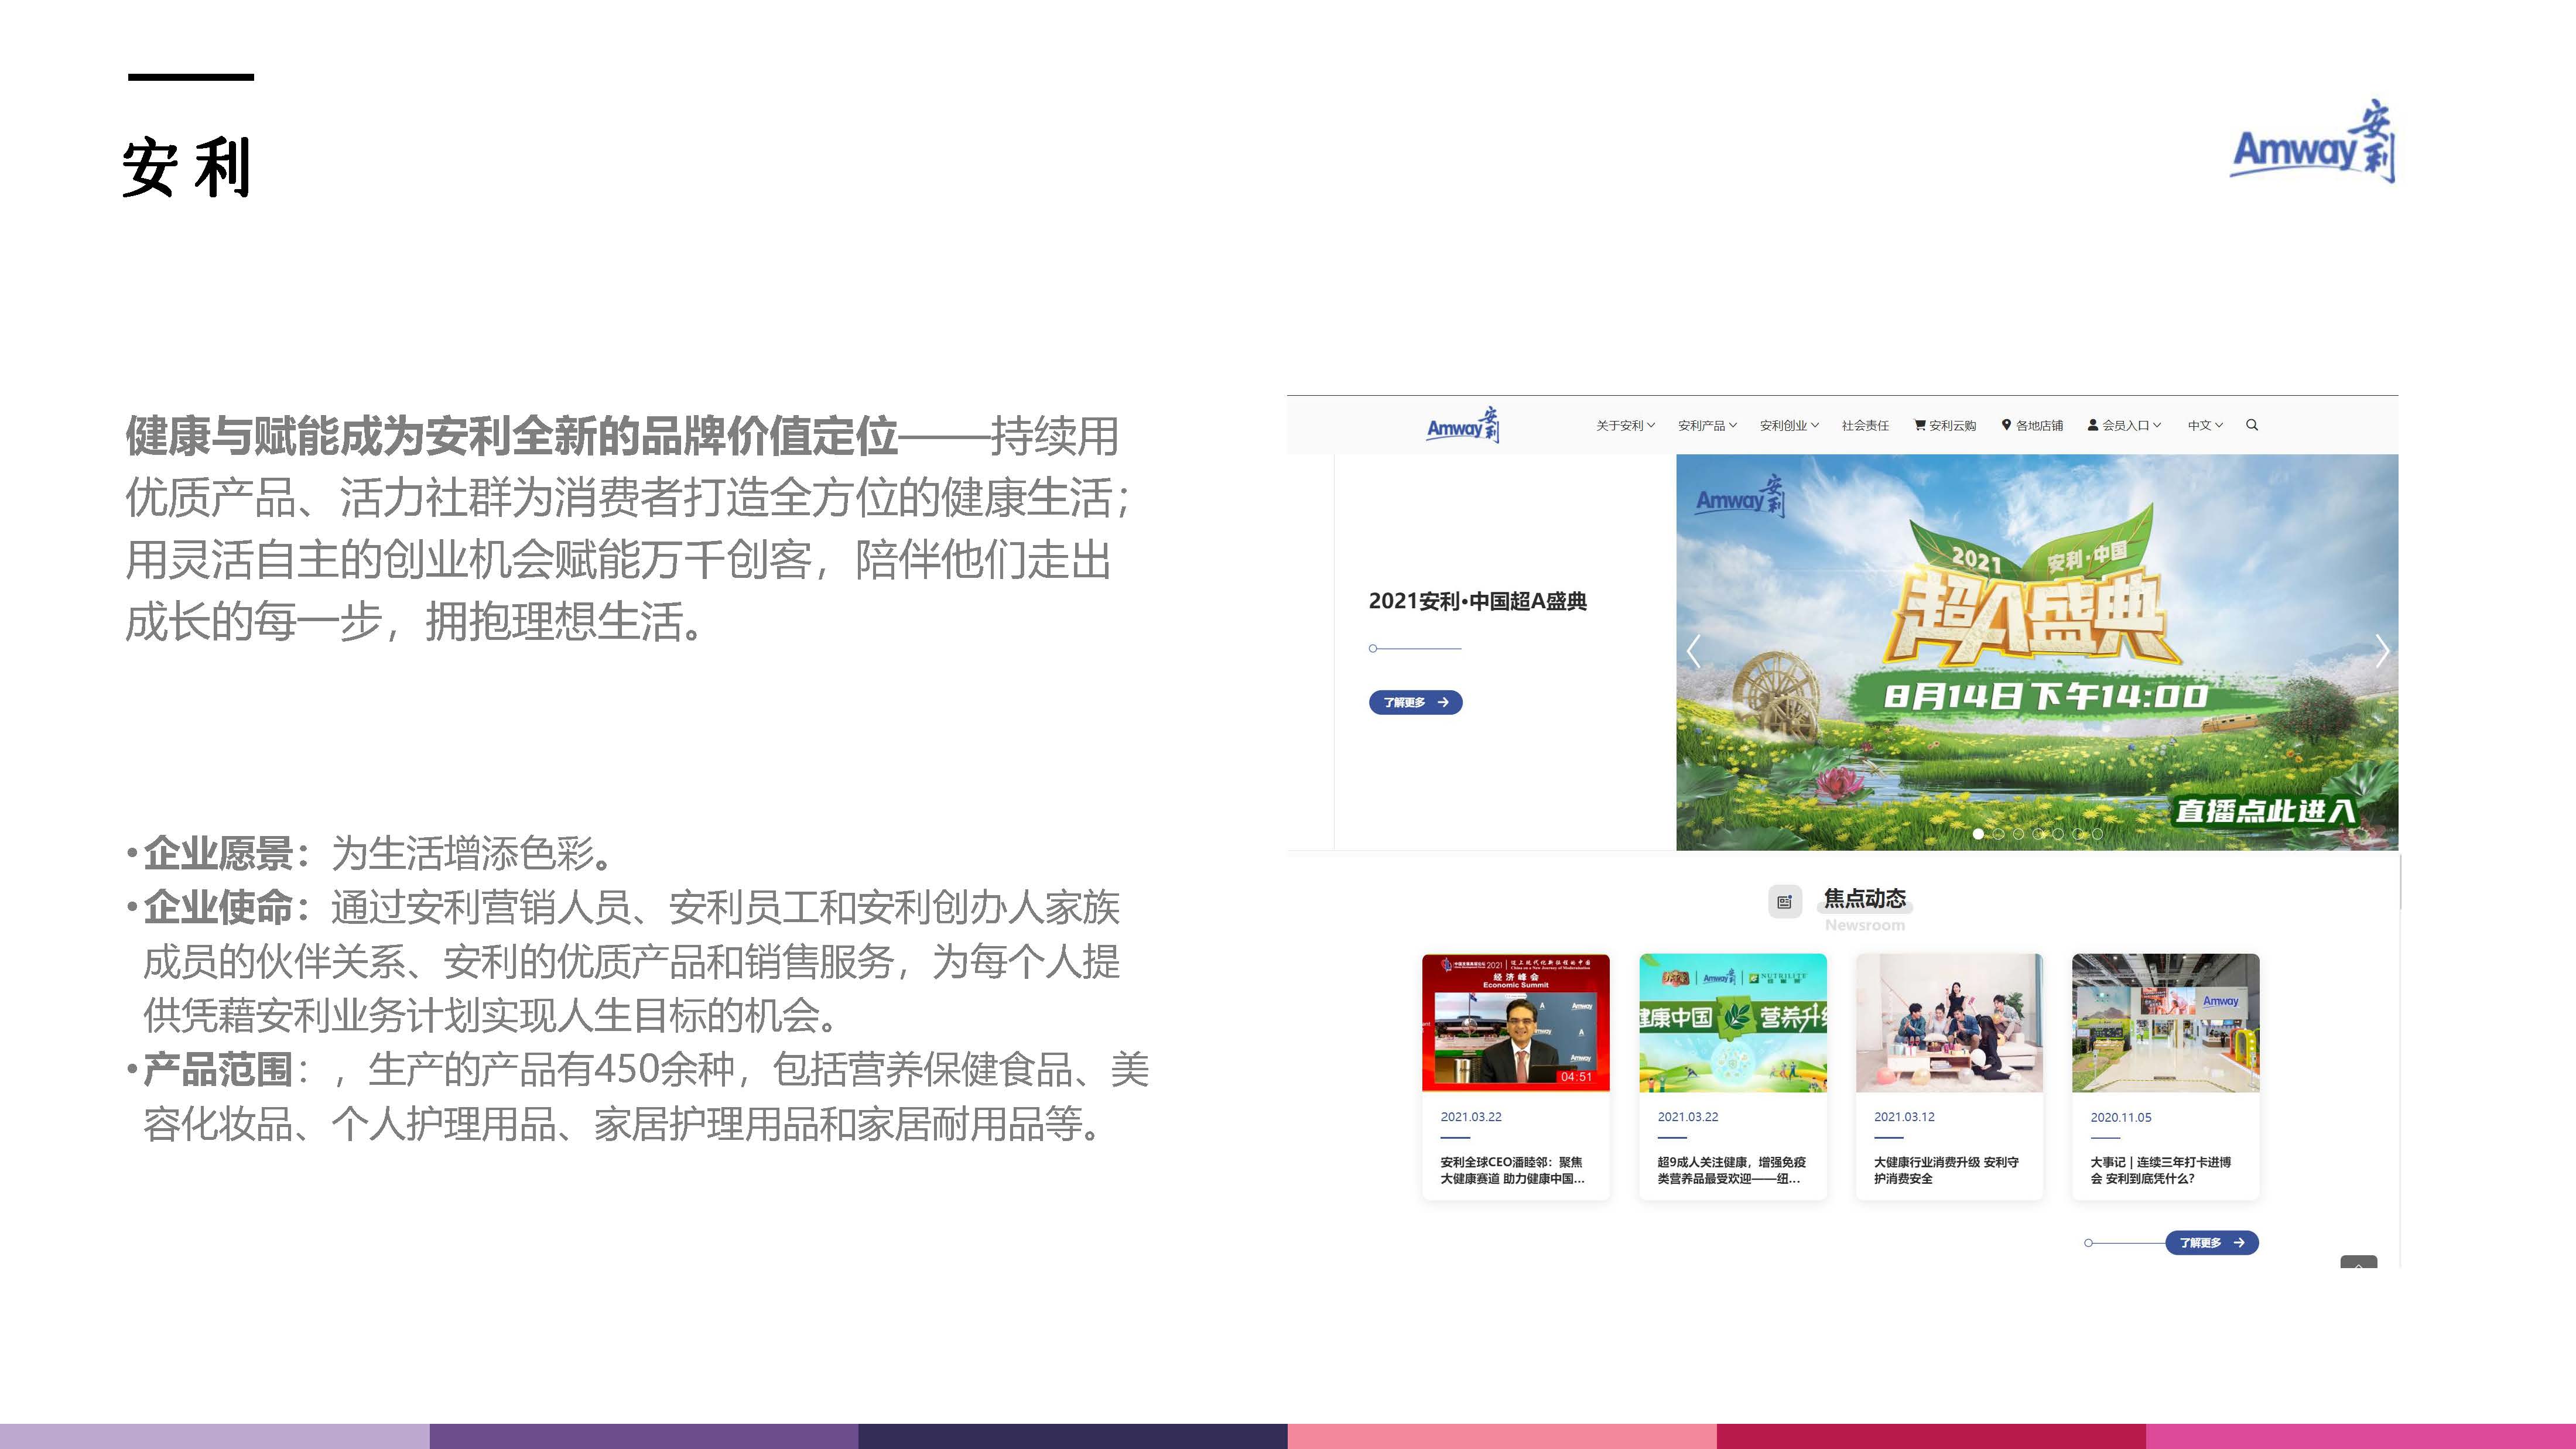The height and width of the screenshot is (1449, 2576).
Task: Click 了解更多 button under 超A盛典 title
Action: click(x=1415, y=702)
